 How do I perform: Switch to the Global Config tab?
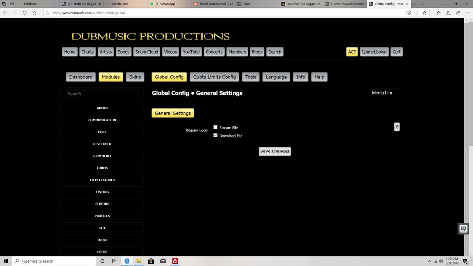pos(169,77)
